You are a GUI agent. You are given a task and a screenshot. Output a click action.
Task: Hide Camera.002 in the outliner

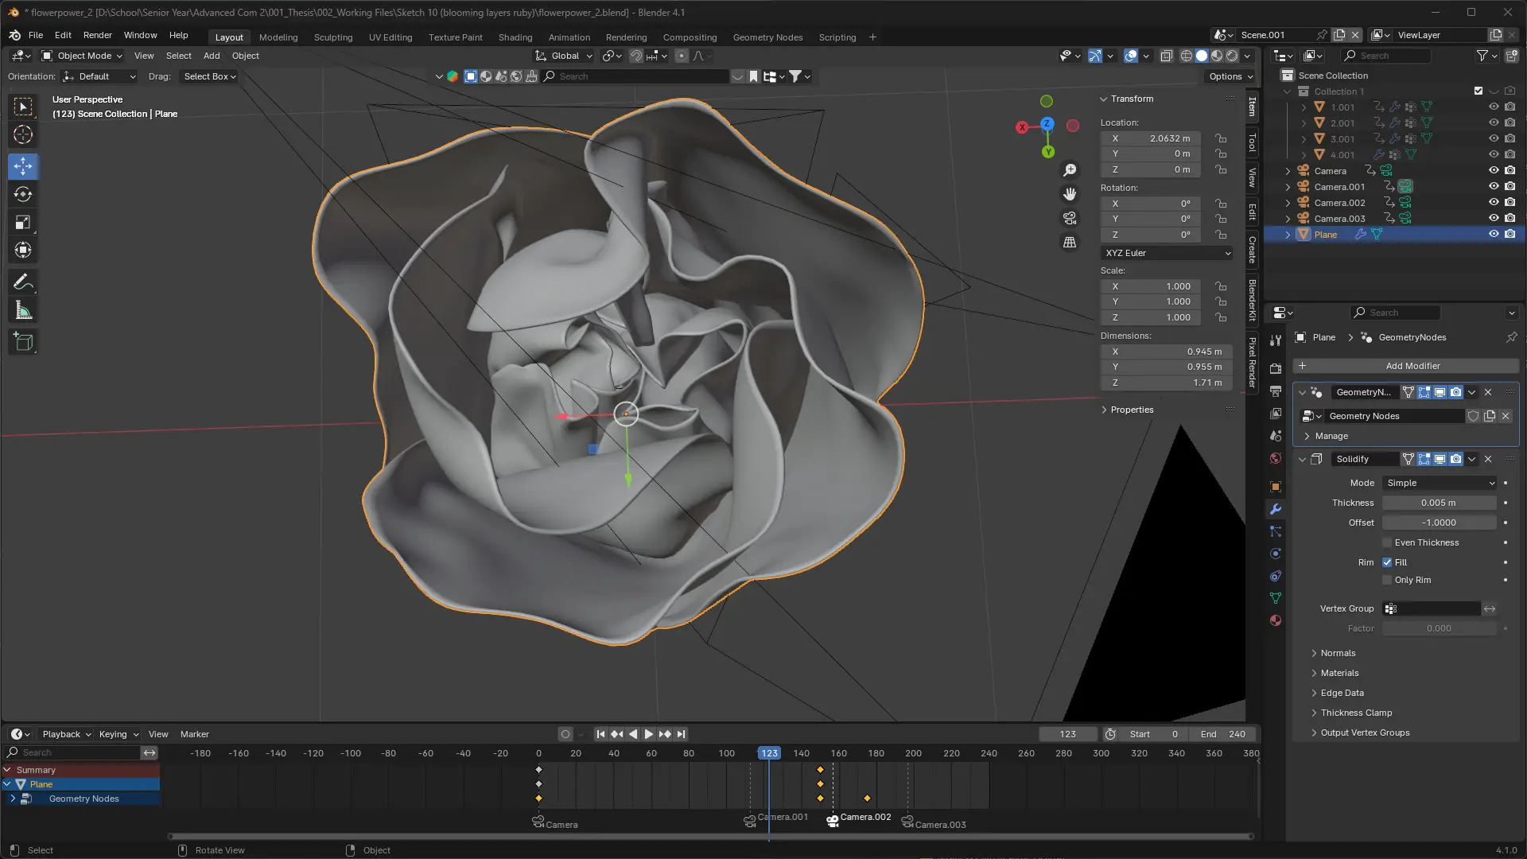click(1493, 202)
